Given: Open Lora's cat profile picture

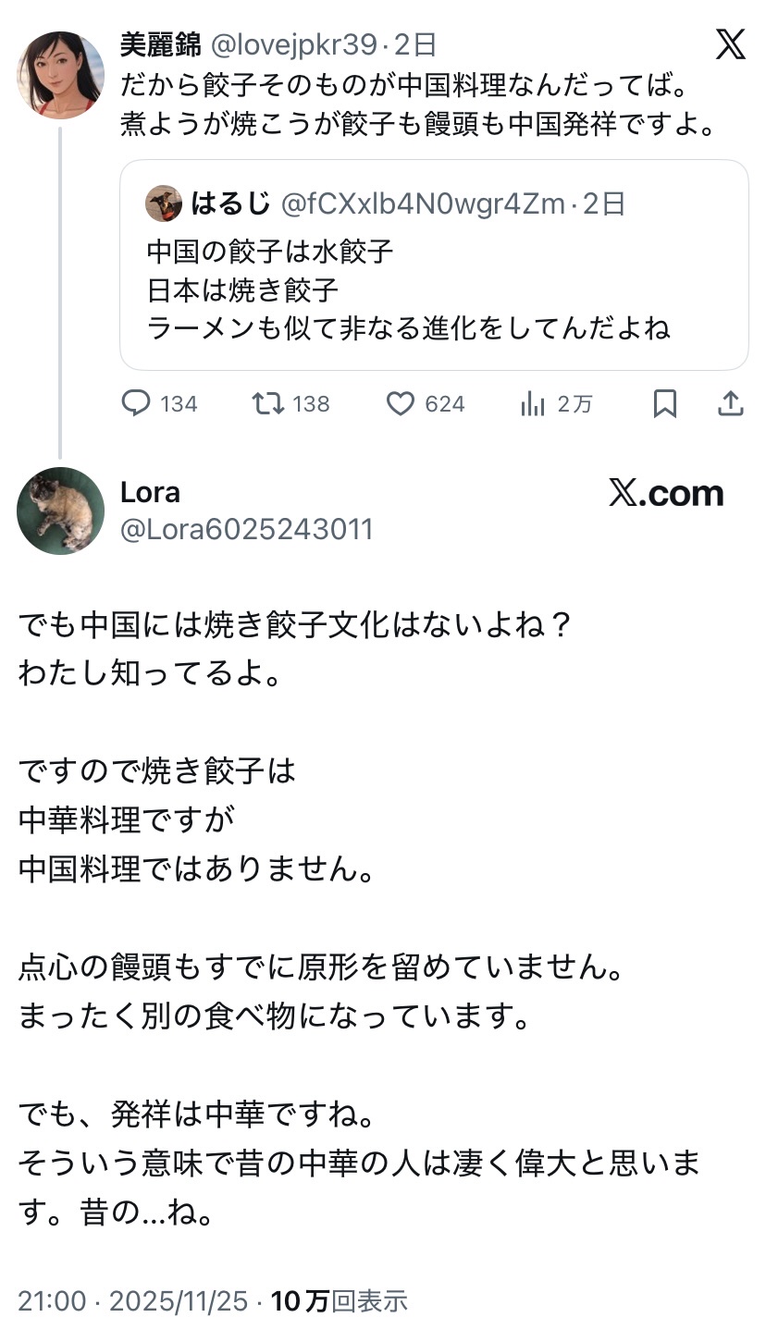Looking at the screenshot, I should pyautogui.click(x=61, y=511).
